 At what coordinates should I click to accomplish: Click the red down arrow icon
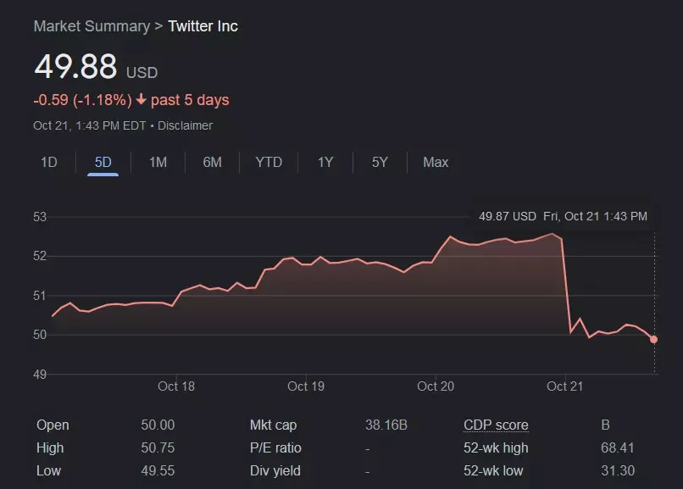[141, 100]
